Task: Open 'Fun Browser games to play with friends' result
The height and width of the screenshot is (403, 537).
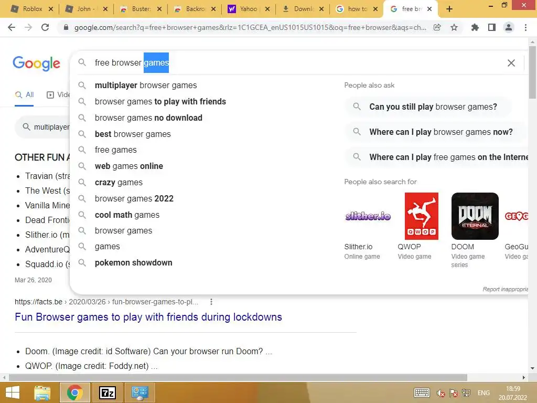Action: click(x=148, y=317)
